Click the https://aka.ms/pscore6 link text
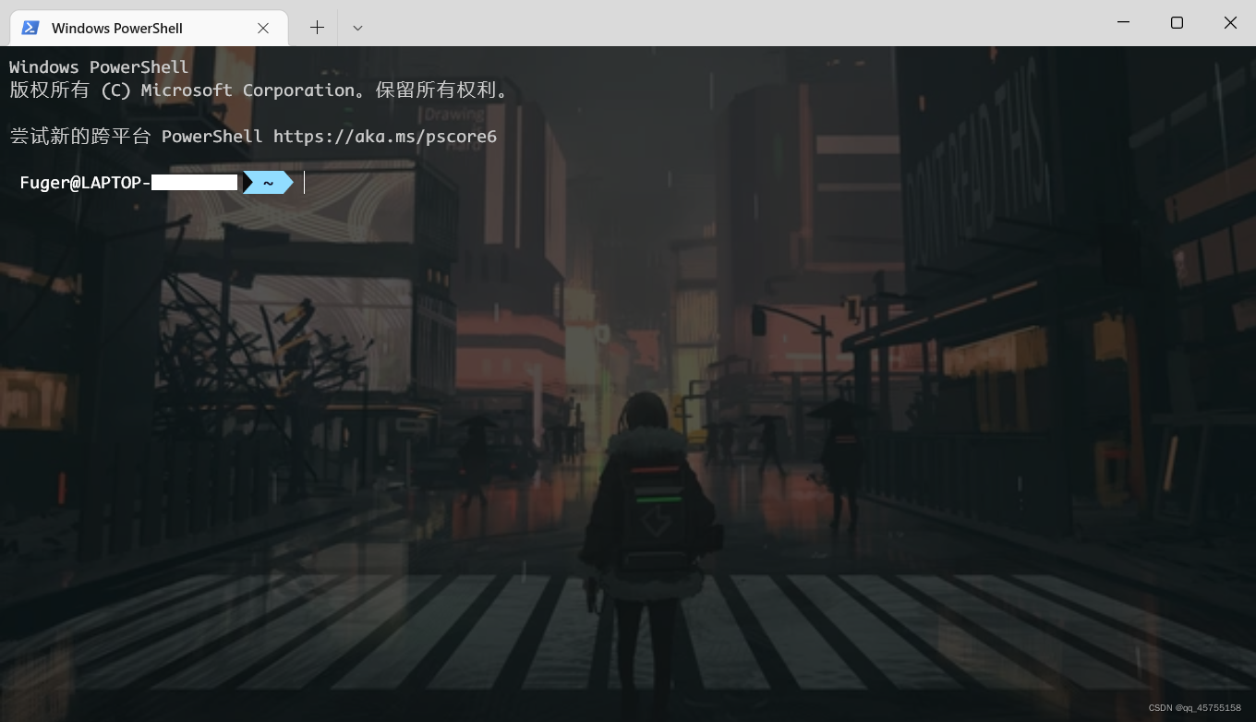Screen dimensions: 1256x722 tap(385, 137)
